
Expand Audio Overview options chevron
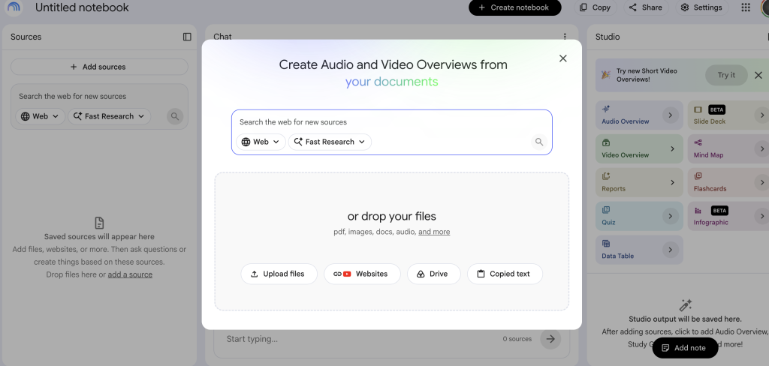(670, 115)
